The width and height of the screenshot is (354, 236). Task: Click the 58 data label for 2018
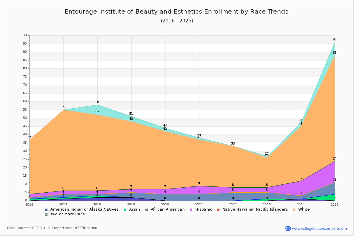(97, 102)
